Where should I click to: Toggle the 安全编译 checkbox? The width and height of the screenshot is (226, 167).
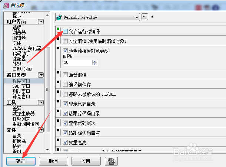coord(65,41)
